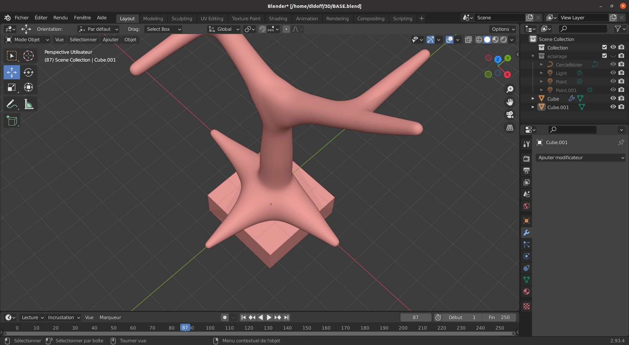Open the View Layer properties tab

pos(526,182)
